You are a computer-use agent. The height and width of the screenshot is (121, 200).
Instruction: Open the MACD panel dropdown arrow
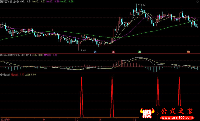tap(1, 55)
